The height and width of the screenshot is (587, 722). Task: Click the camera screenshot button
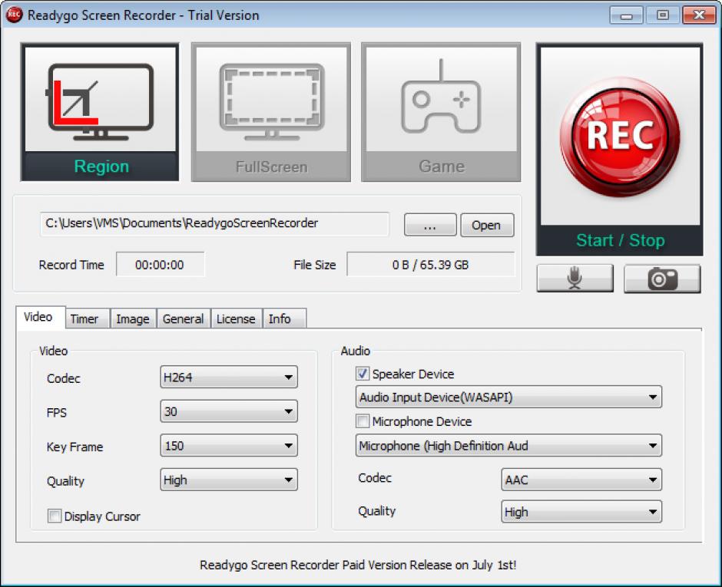pyautogui.click(x=662, y=279)
